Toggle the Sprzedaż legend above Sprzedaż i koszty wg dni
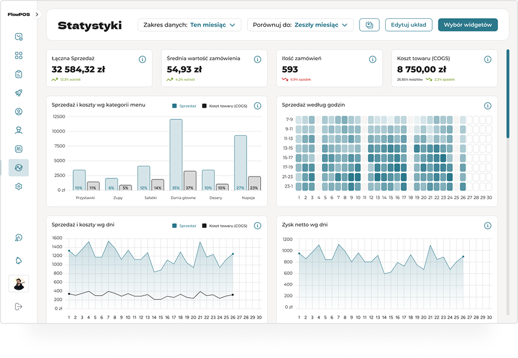Image resolution: width=518 pixels, height=358 pixels. [x=185, y=225]
